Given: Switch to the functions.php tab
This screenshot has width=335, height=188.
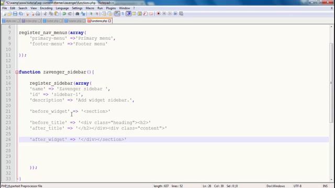Looking at the screenshot, I should pos(99,21).
